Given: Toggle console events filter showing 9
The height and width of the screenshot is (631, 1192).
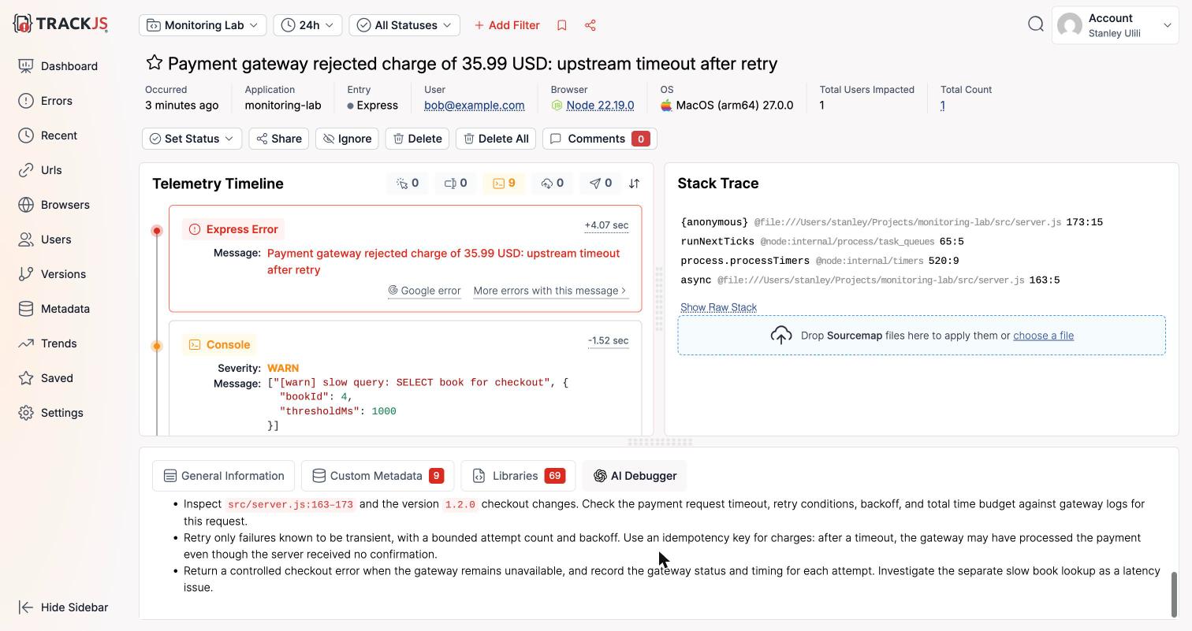Looking at the screenshot, I should [x=504, y=184].
